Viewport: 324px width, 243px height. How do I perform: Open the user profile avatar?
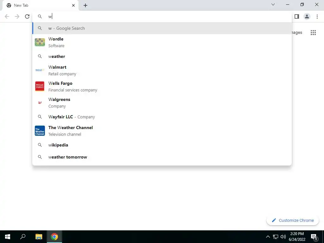307,16
